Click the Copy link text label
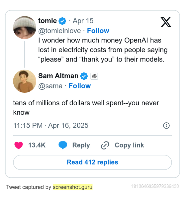This screenshot has width=185, height=201. [x=129, y=145]
